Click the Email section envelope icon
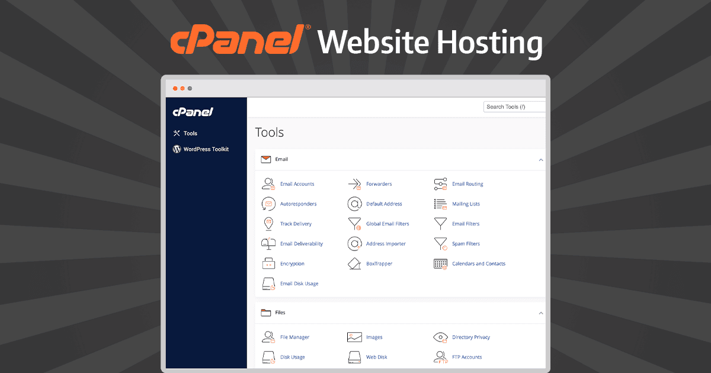 [x=265, y=159]
